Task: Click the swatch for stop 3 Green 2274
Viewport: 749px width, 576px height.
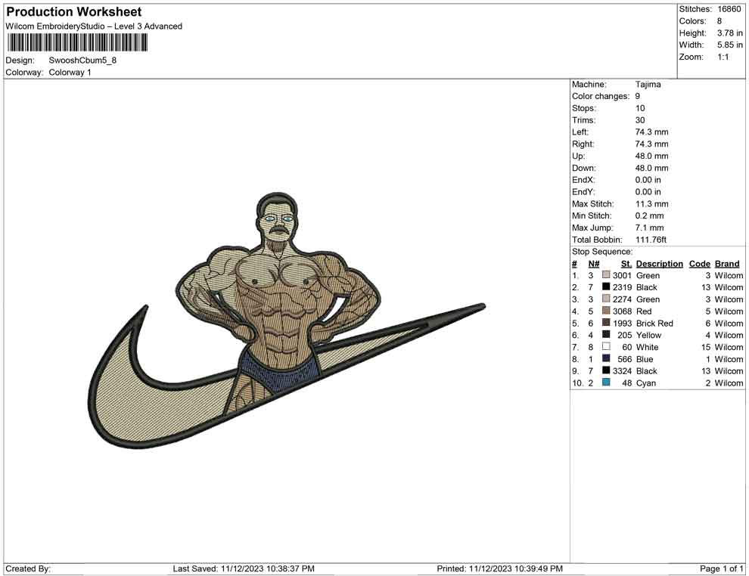Action: click(606, 299)
